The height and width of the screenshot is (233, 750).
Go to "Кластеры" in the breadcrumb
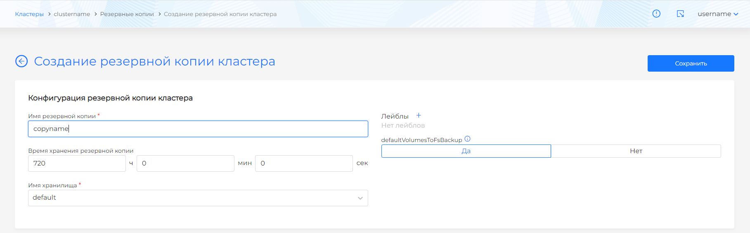pyautogui.click(x=29, y=14)
